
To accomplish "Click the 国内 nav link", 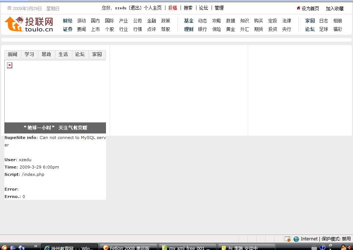I will pyautogui.click(x=96, y=21).
